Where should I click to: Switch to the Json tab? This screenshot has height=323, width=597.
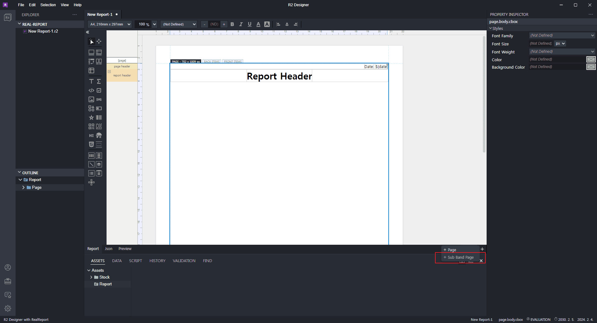click(109, 249)
